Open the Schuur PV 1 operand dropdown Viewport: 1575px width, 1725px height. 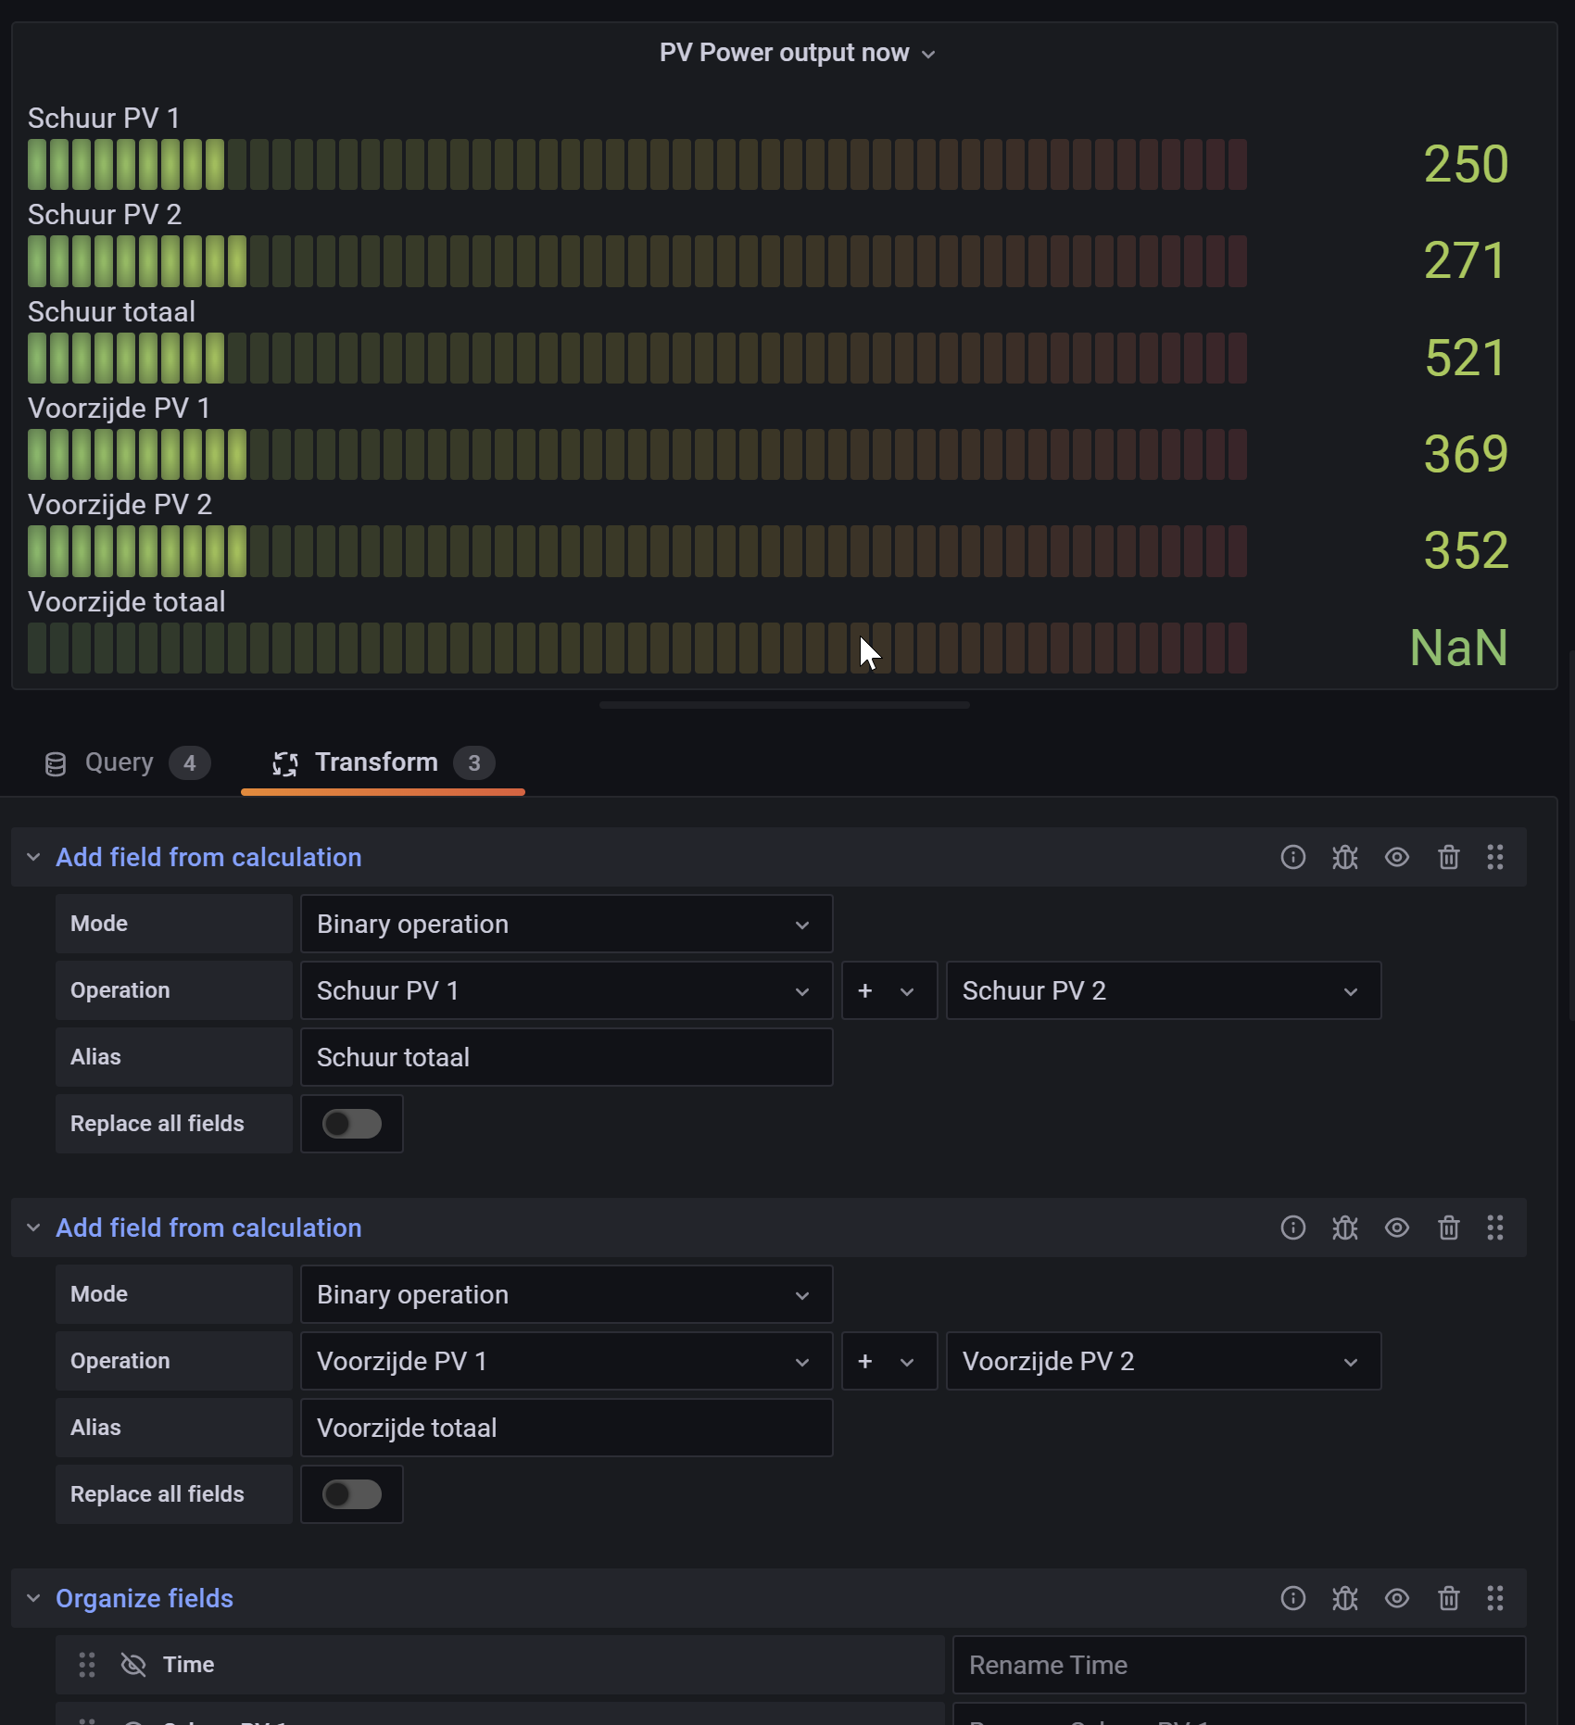pos(565,990)
